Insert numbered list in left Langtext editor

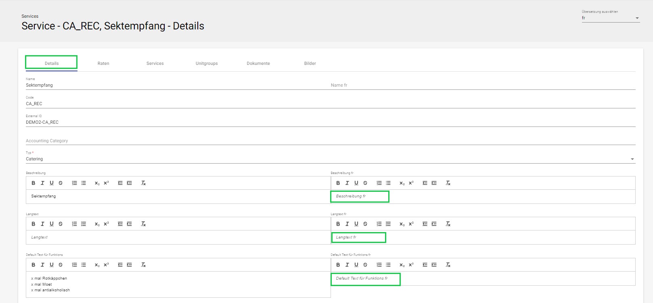point(74,224)
